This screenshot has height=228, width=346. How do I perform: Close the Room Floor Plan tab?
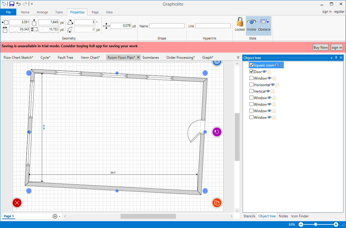tap(138, 57)
